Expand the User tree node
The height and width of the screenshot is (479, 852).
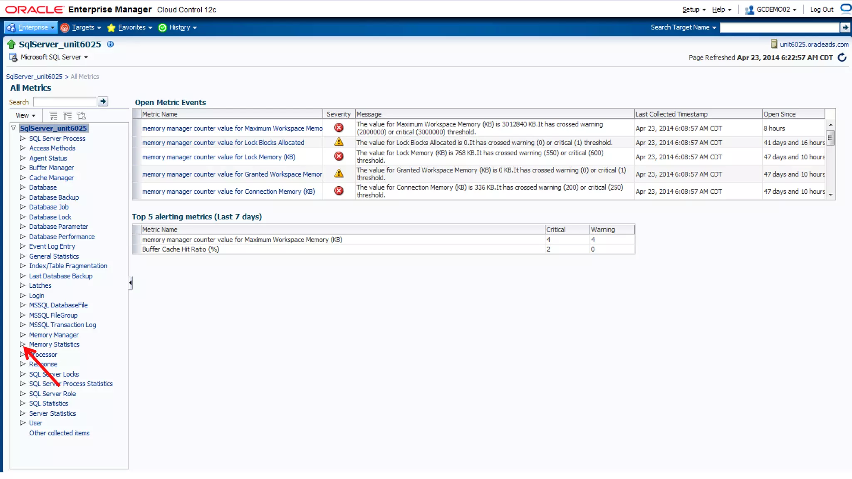23,423
